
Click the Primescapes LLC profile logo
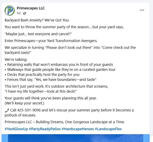tap(10, 10)
